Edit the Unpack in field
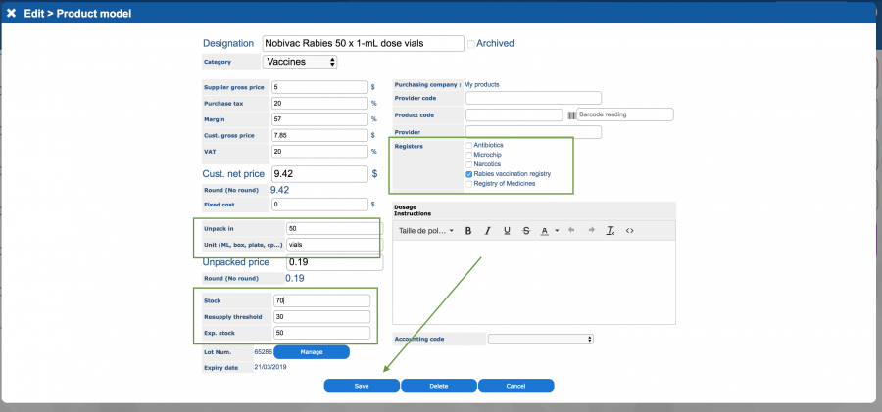Viewport: 882px width, 412px height. point(335,228)
